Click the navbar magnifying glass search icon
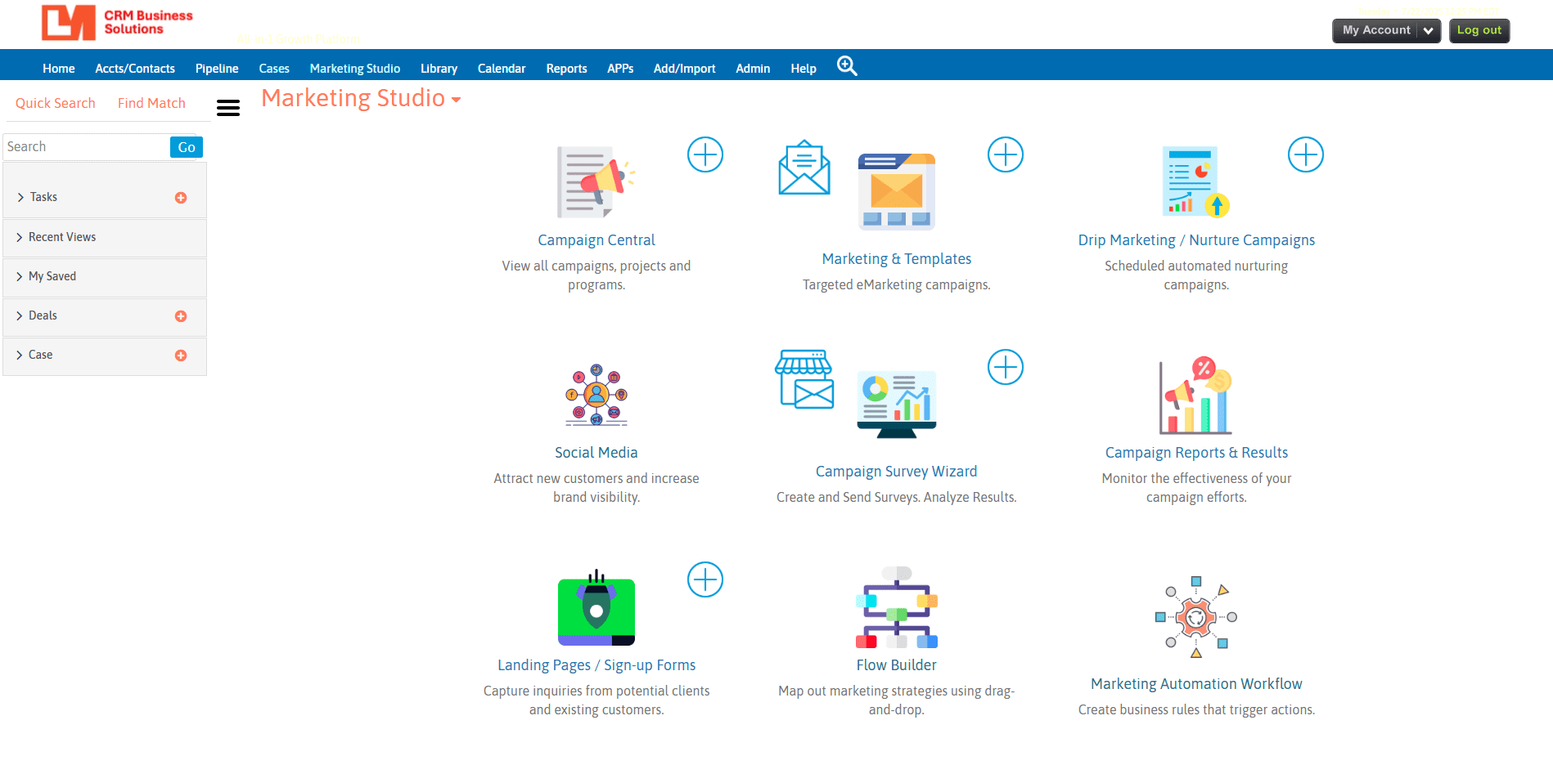The height and width of the screenshot is (765, 1553). tap(847, 65)
